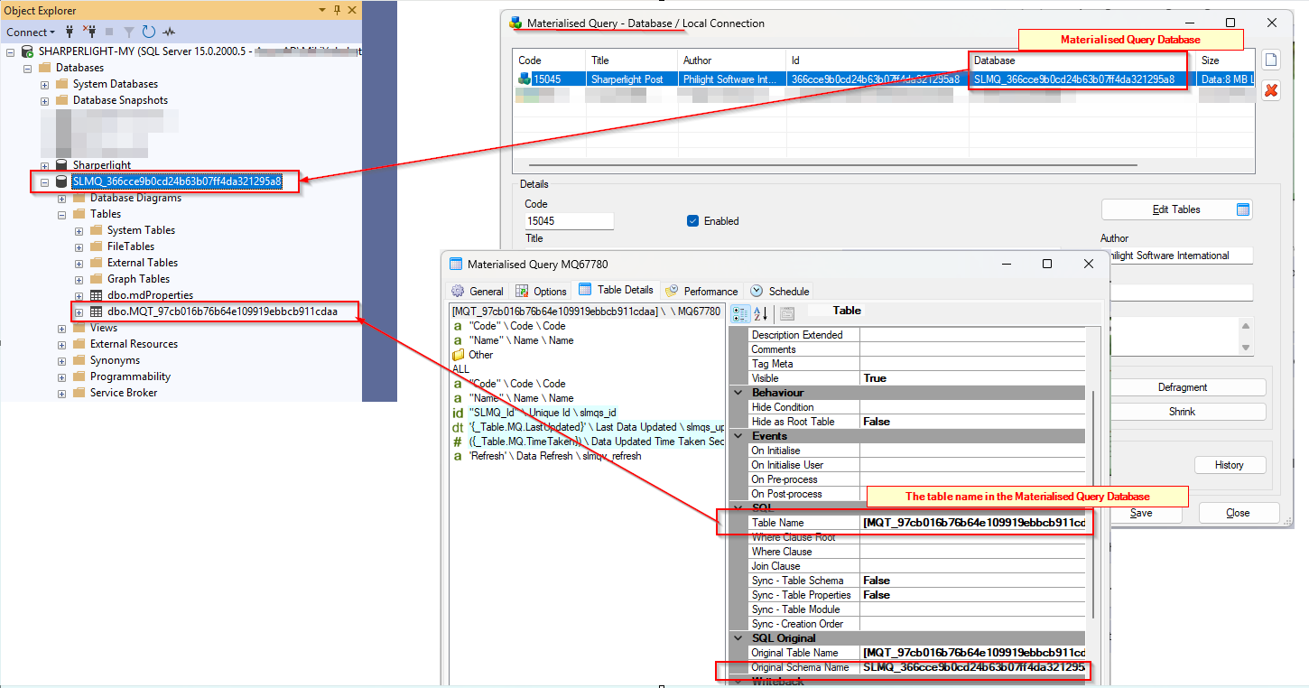1309x688 pixels.
Task: Click the Code input field showing 15045
Action: [x=569, y=221]
